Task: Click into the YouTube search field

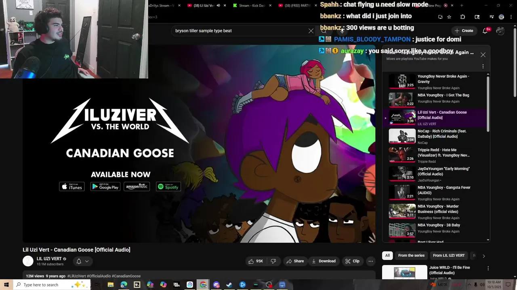Action: point(240,31)
